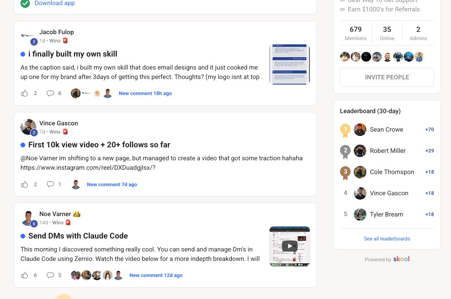
Task: Like Jacob Fulop's post with thumbs-up icon
Action: (x=25, y=93)
